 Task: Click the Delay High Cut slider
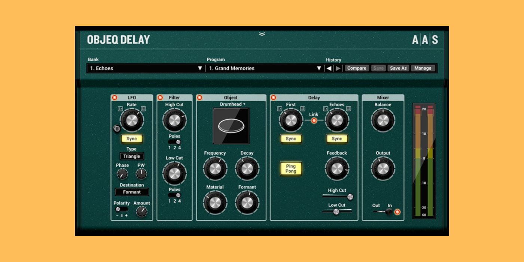click(337, 196)
